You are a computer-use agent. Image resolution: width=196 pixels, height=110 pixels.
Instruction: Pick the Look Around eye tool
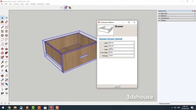[x=6, y=89]
